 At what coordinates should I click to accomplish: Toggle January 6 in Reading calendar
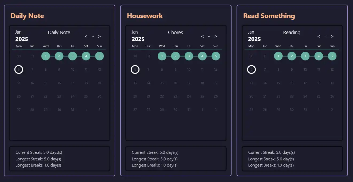251,70
